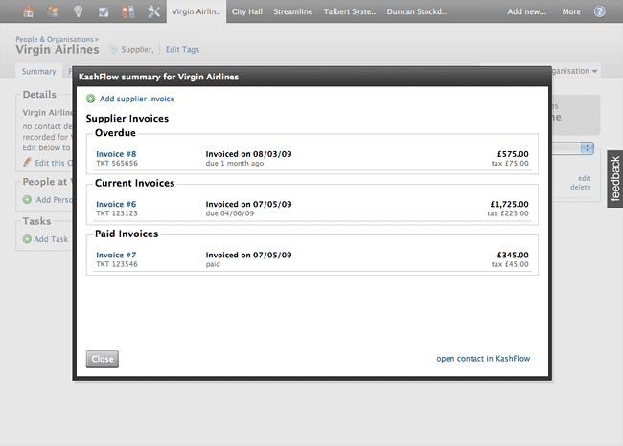The width and height of the screenshot is (623, 446).
Task: Open the lightbulb opportunities icon
Action: 79,11
